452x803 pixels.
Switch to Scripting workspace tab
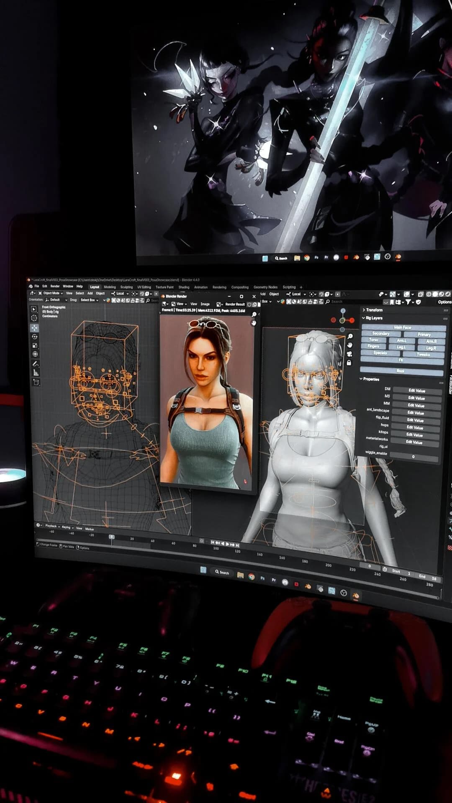click(x=289, y=287)
